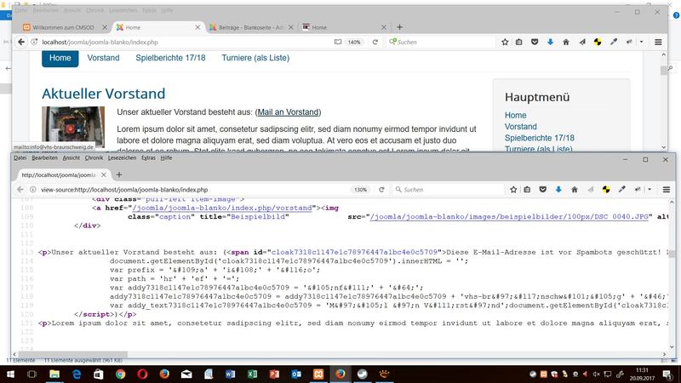The height and width of the screenshot is (383, 681).
Task: Open downloads arrow in view-source window
Action: [x=558, y=190]
